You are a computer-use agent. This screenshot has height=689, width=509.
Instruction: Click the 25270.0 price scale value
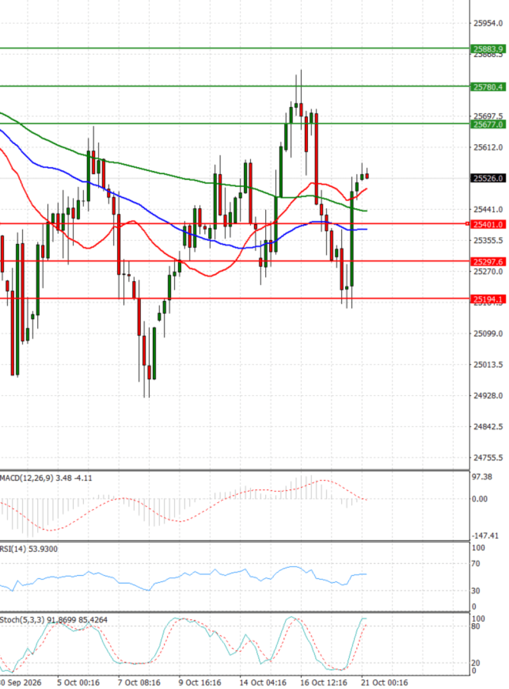488,271
